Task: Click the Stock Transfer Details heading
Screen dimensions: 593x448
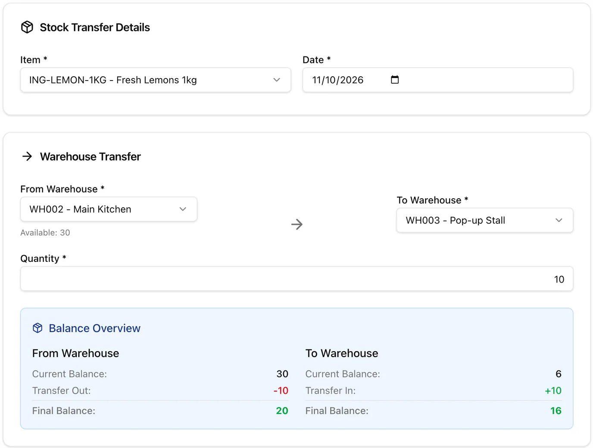Action: coord(95,28)
